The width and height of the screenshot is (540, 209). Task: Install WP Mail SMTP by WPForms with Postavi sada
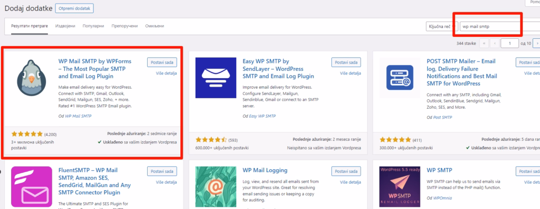[x=162, y=62]
